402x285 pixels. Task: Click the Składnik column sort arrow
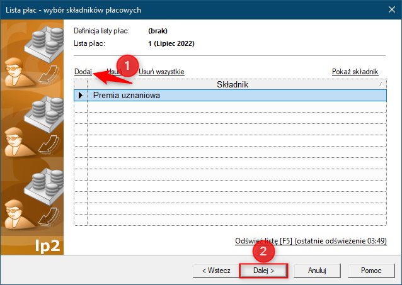(381, 84)
